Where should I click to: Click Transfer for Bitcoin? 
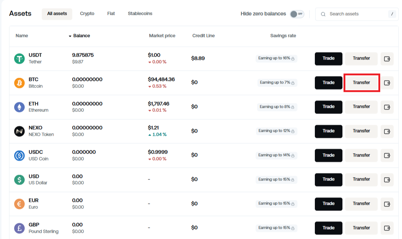[x=361, y=83]
